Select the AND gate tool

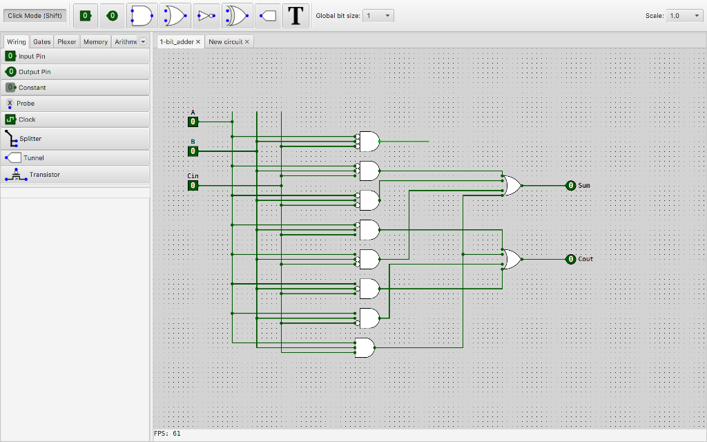click(x=141, y=15)
